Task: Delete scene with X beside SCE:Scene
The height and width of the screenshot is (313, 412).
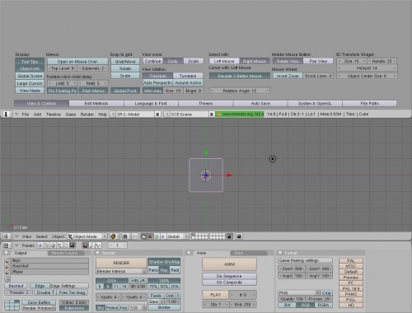Action: tap(212, 114)
